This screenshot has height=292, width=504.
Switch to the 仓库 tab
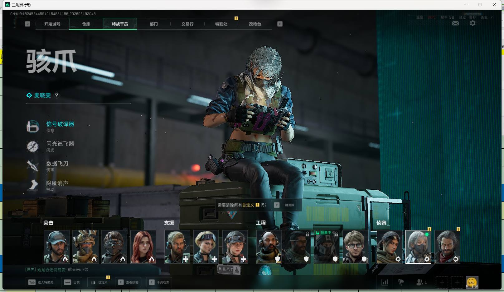86,24
